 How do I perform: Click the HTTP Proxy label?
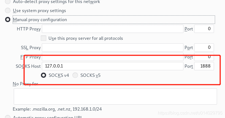point(29,29)
